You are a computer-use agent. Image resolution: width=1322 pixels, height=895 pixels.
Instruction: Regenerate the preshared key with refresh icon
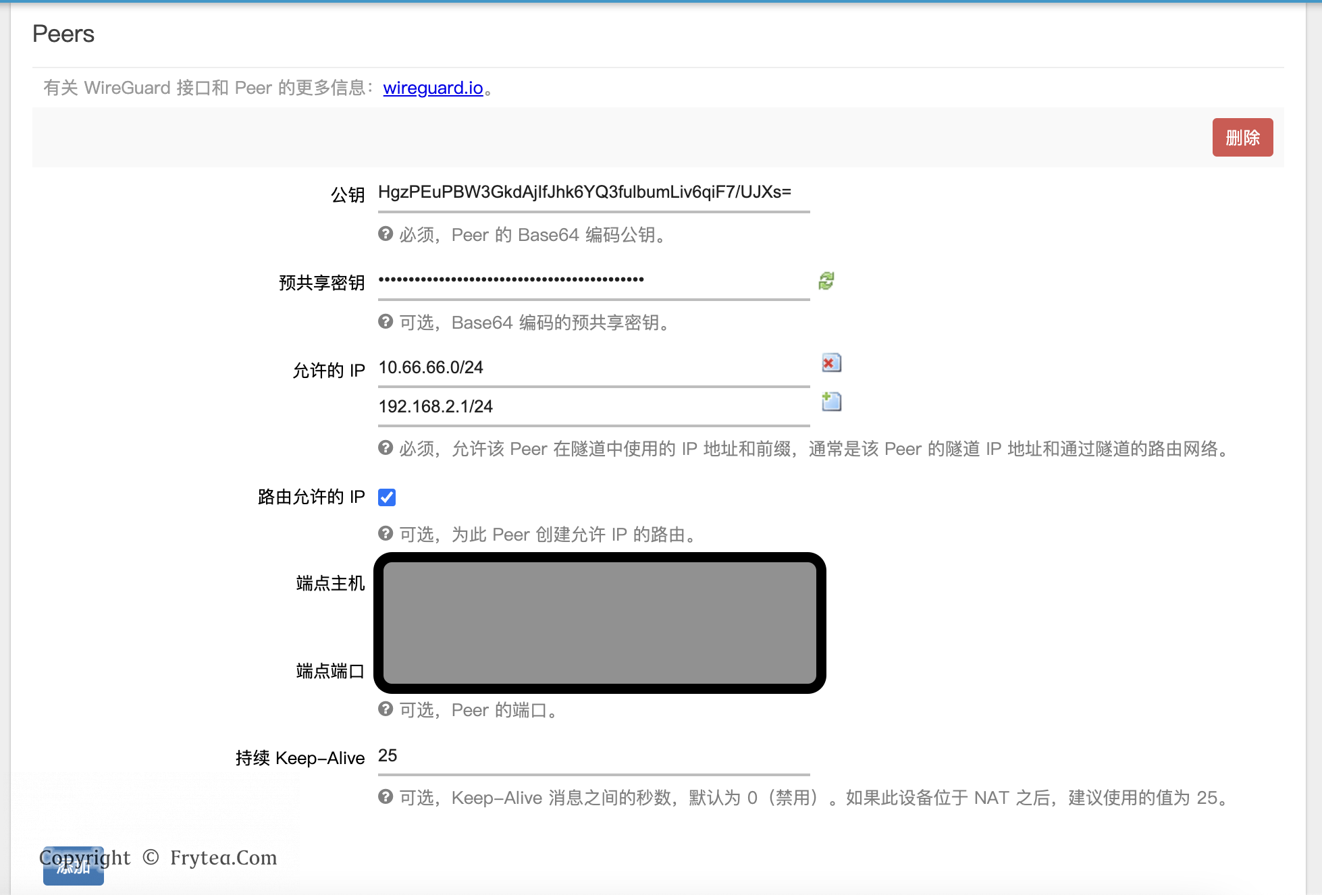pyautogui.click(x=826, y=280)
